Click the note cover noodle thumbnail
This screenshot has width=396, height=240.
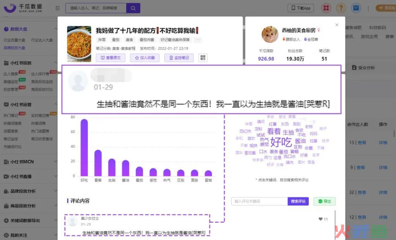pos(79,44)
